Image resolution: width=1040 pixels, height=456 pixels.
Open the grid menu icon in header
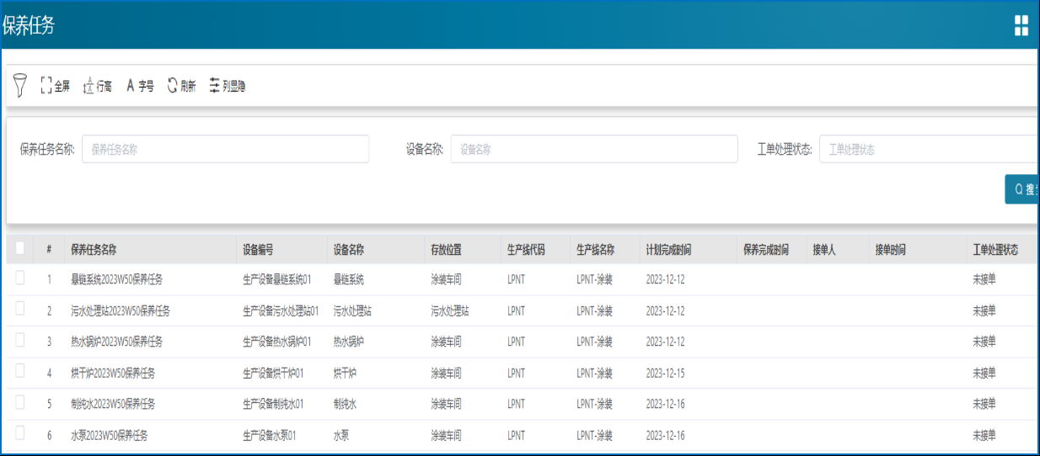pos(1021,25)
